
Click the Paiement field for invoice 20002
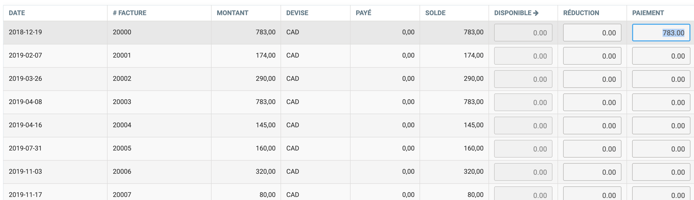point(661,79)
